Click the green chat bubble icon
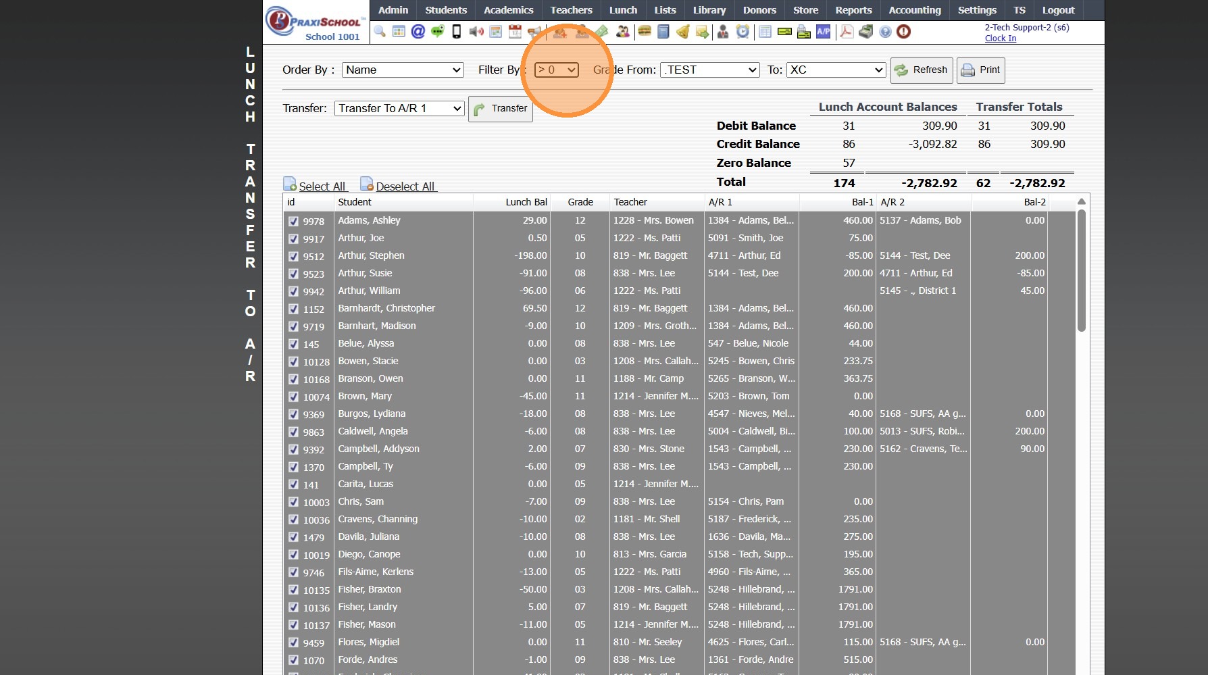Viewport: 1208px width, 675px height. point(437,32)
